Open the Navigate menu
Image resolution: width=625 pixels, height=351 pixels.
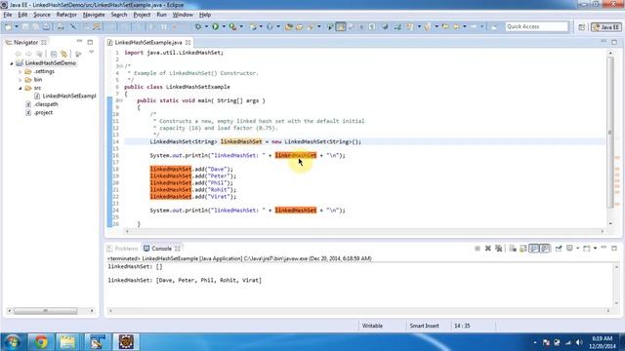pyautogui.click(x=94, y=15)
